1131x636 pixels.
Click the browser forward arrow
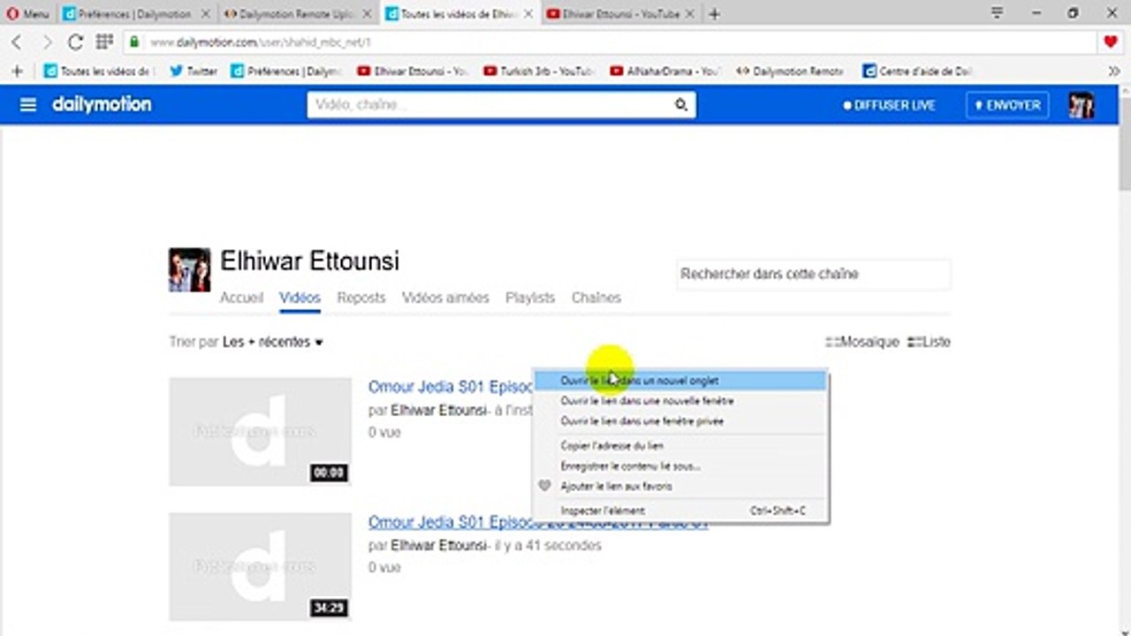[x=47, y=42]
